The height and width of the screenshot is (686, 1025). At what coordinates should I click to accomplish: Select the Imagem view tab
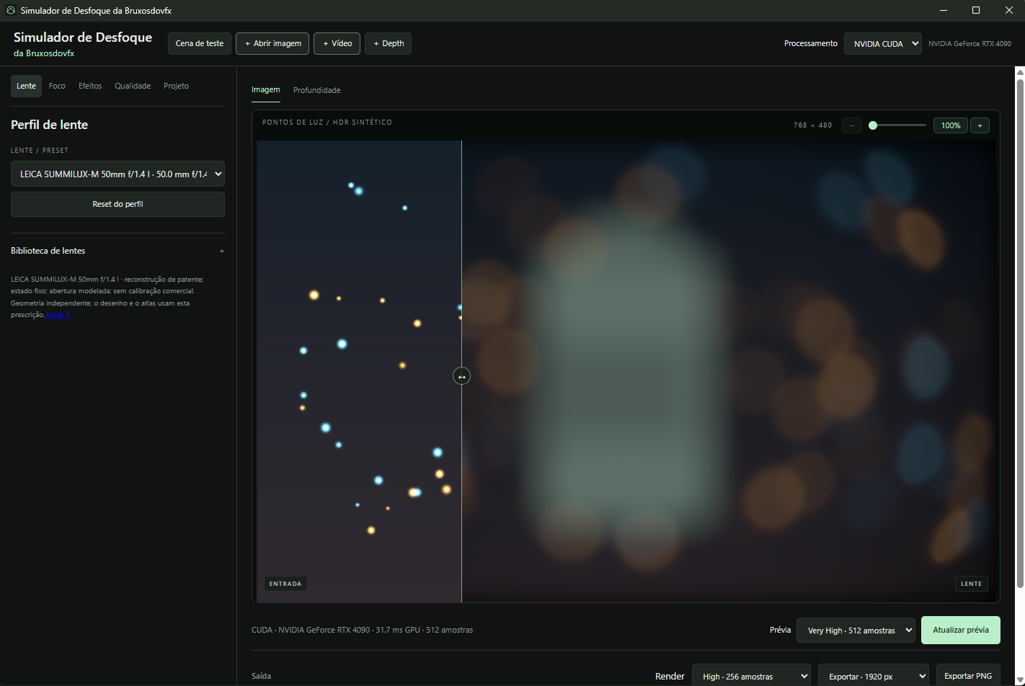pyautogui.click(x=265, y=89)
